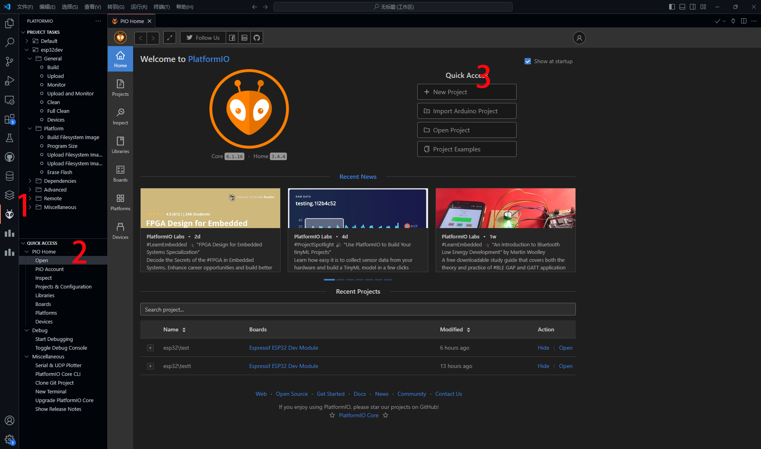Open Boards in PIO sidebar
Viewport: 761px width, 449px height.
tap(120, 173)
